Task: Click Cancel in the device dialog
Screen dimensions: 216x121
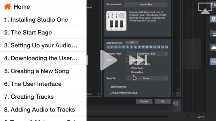Action: tap(144, 102)
